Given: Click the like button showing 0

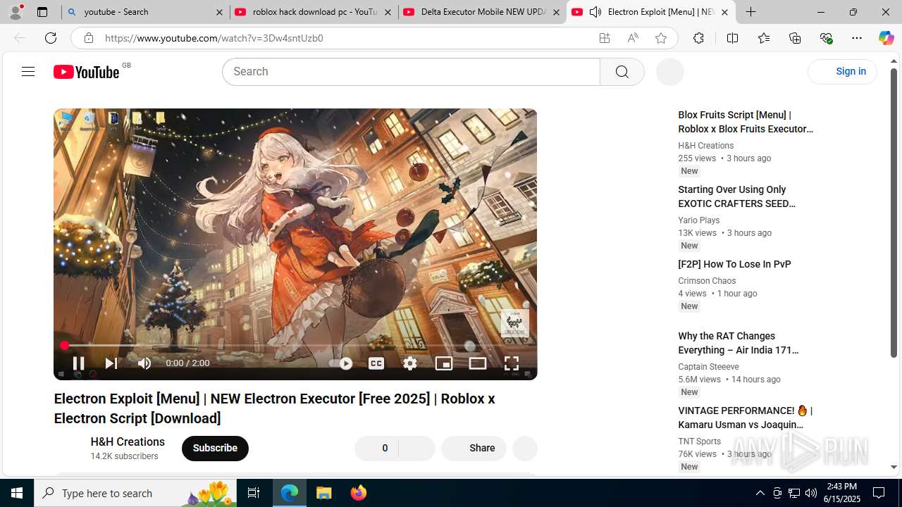Looking at the screenshot, I should coord(377,448).
